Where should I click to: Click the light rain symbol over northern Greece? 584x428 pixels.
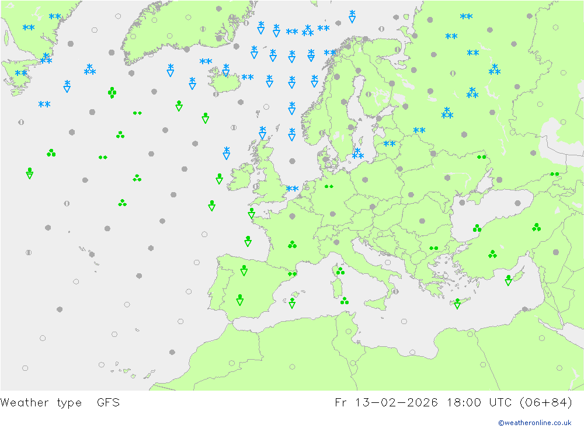pyautogui.click(x=433, y=248)
